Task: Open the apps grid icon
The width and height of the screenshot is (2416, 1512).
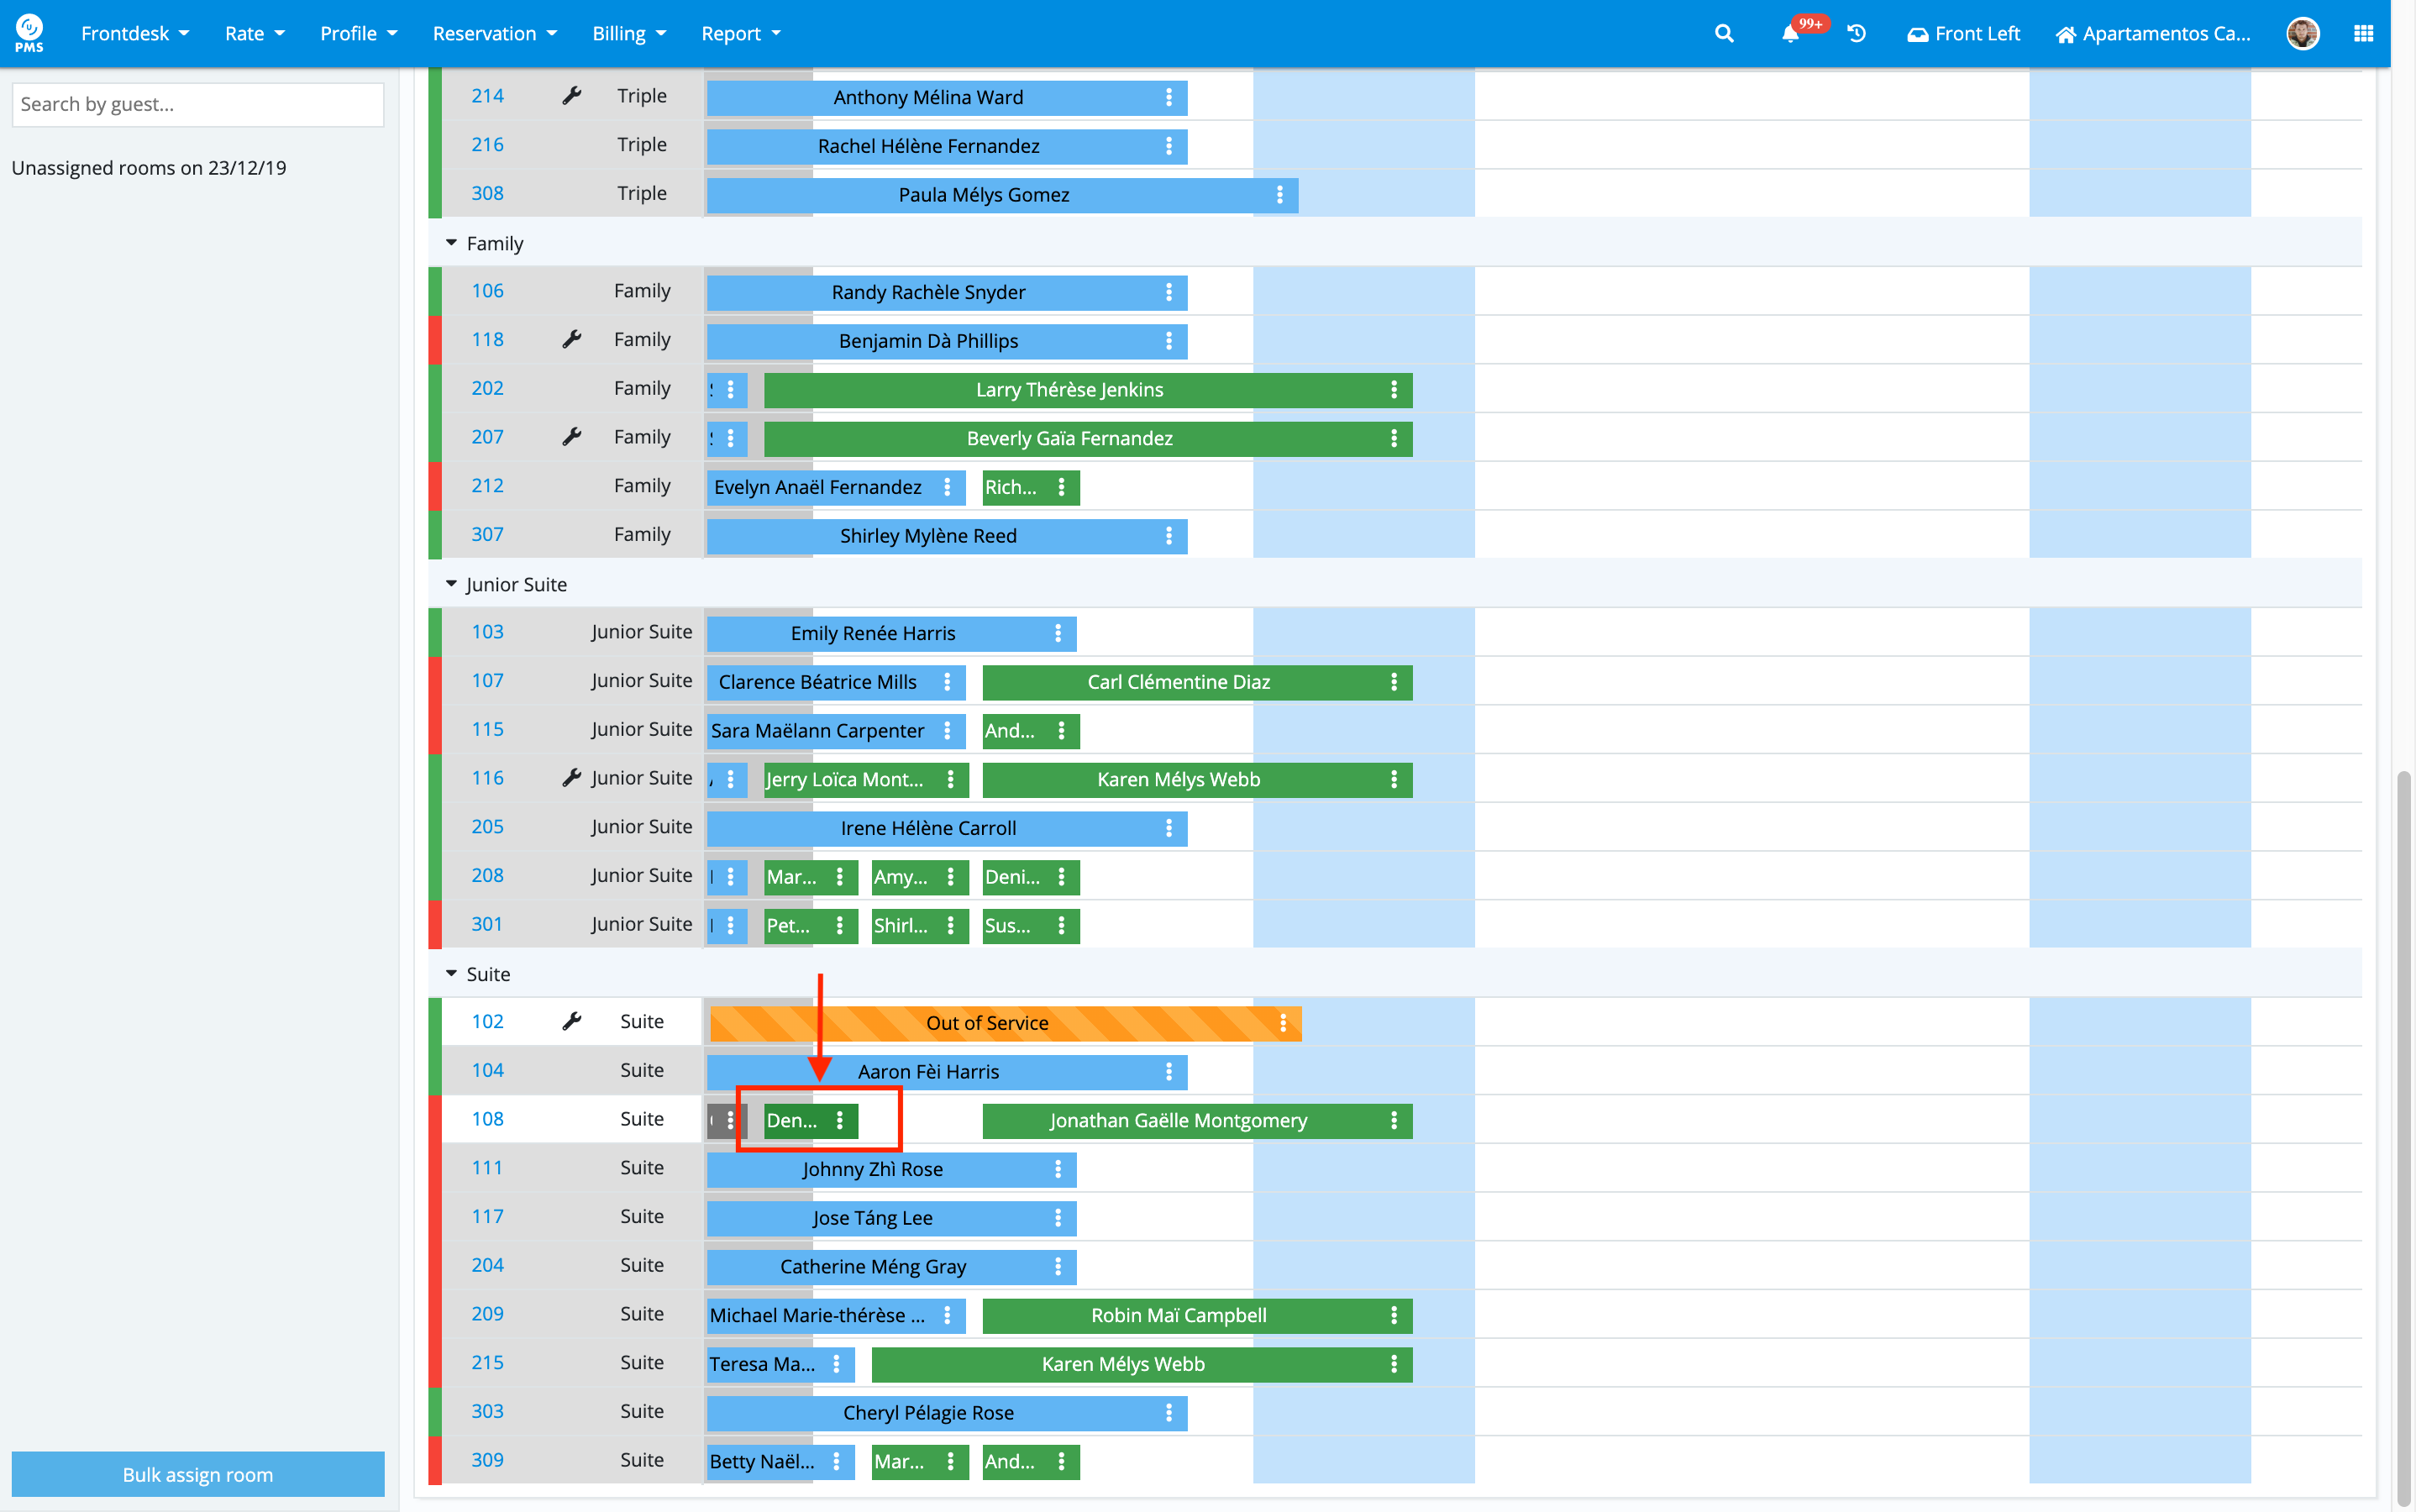Action: tap(2363, 33)
